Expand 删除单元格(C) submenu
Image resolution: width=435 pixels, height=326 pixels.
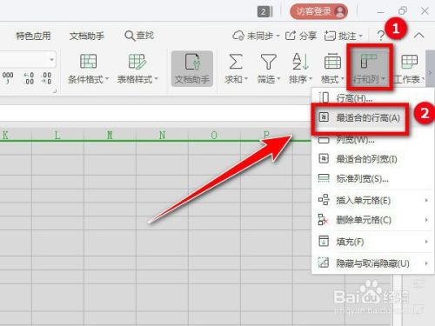click(372, 220)
